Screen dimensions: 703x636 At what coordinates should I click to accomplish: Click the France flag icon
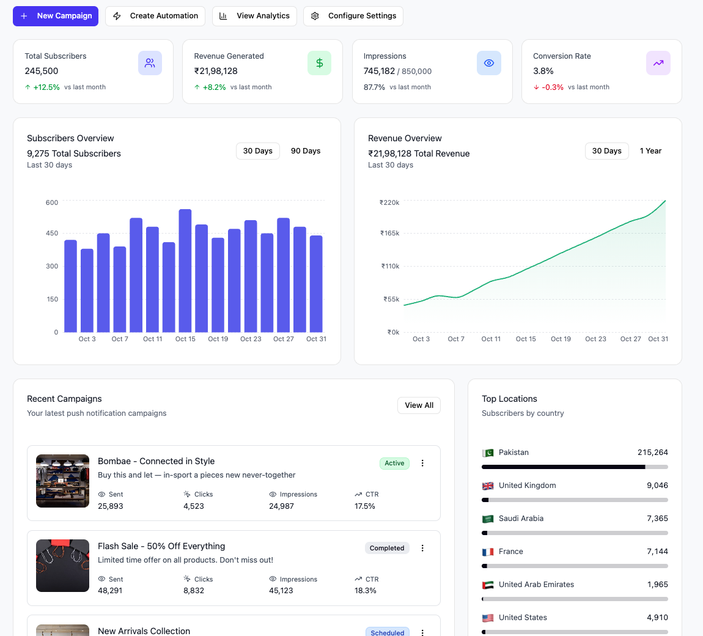pyautogui.click(x=488, y=552)
